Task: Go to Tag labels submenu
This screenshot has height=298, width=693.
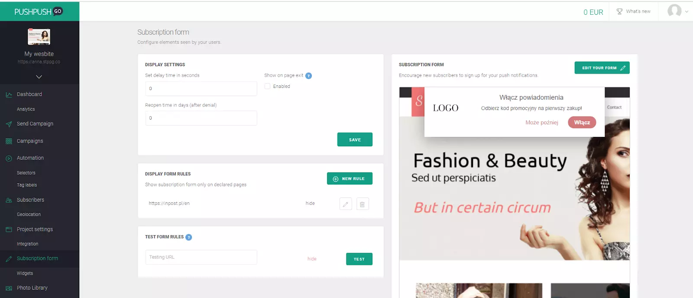Action: tap(27, 185)
